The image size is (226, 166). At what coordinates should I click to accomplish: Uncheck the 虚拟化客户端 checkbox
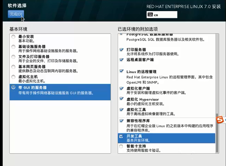pos(121,89)
